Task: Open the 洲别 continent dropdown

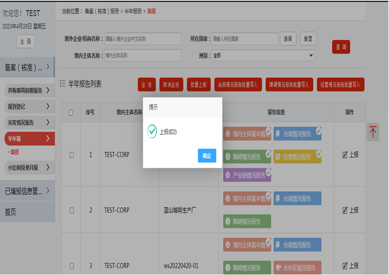Action: pos(263,55)
